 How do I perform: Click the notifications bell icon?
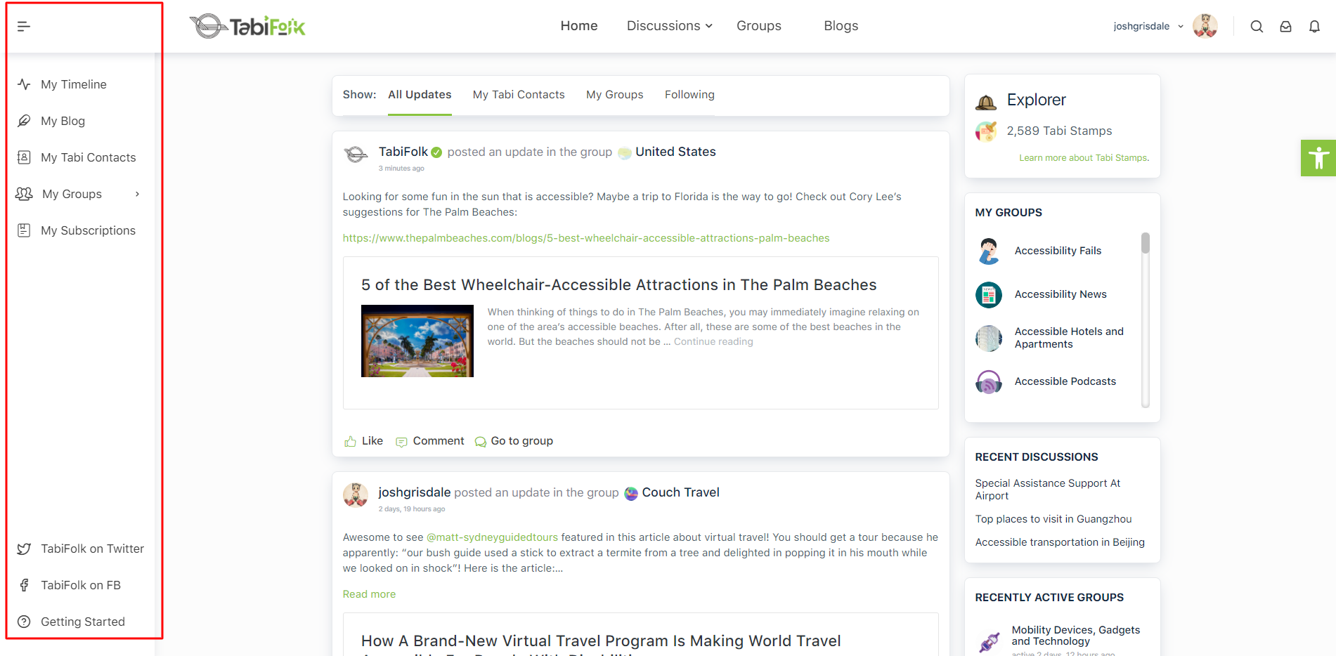coord(1314,27)
